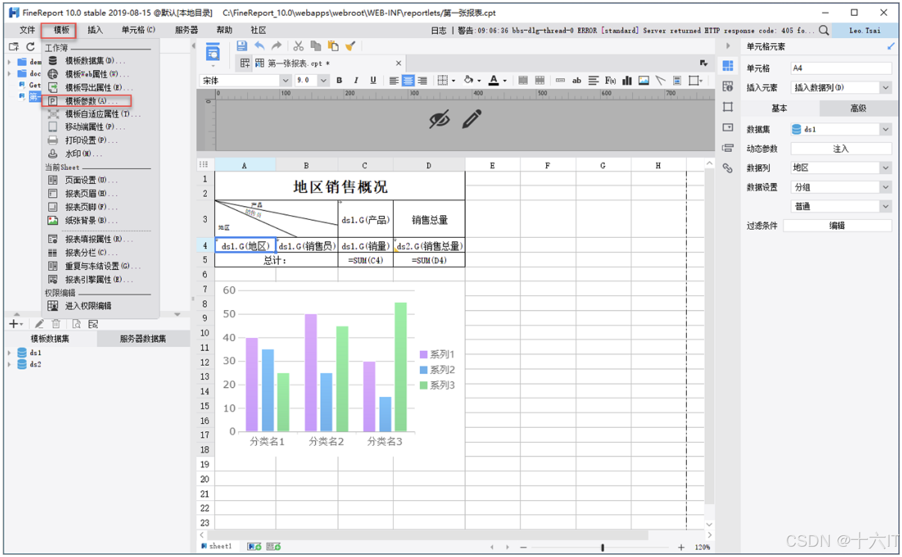The height and width of the screenshot is (557, 902).
Task: Click the Undo arrow icon
Action: 259,46
